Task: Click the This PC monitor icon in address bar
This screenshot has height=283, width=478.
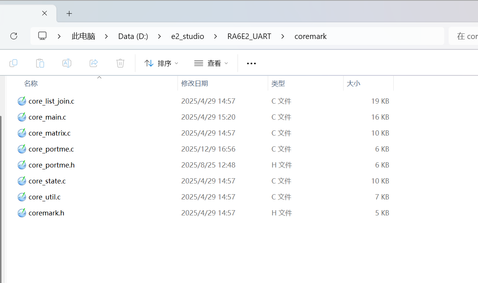Action: (42, 36)
